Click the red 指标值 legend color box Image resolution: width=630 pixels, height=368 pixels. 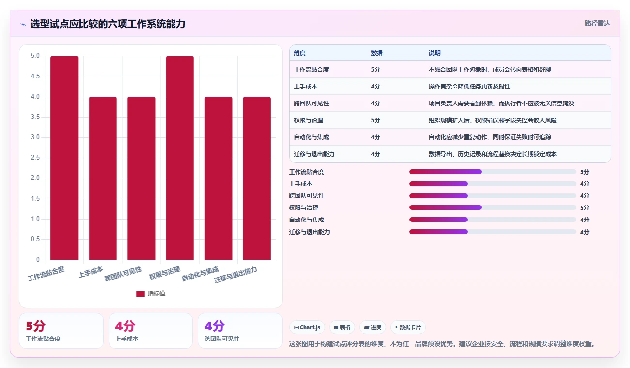point(141,294)
